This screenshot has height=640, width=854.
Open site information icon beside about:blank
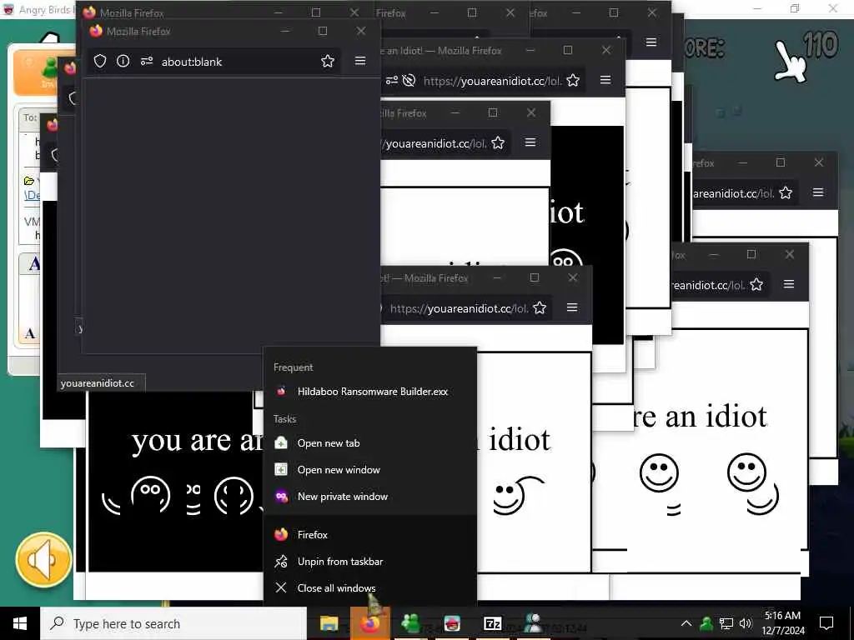tap(123, 61)
